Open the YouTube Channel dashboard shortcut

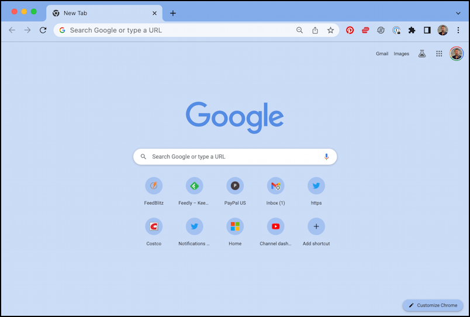[x=275, y=232]
